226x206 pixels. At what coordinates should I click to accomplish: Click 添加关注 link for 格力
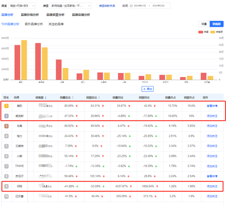(x=212, y=136)
